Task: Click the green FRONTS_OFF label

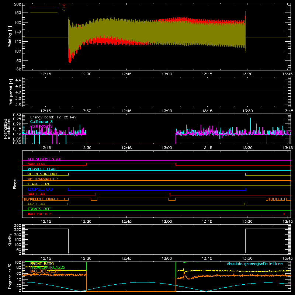Action: (39, 209)
